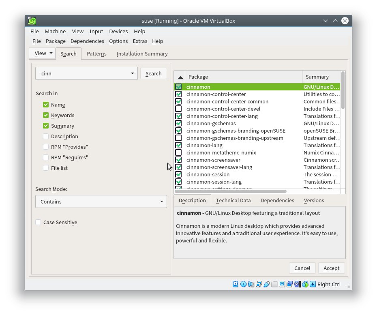The image size is (377, 315).
Task: Uncheck the Keywords search option
Action: coord(46,115)
